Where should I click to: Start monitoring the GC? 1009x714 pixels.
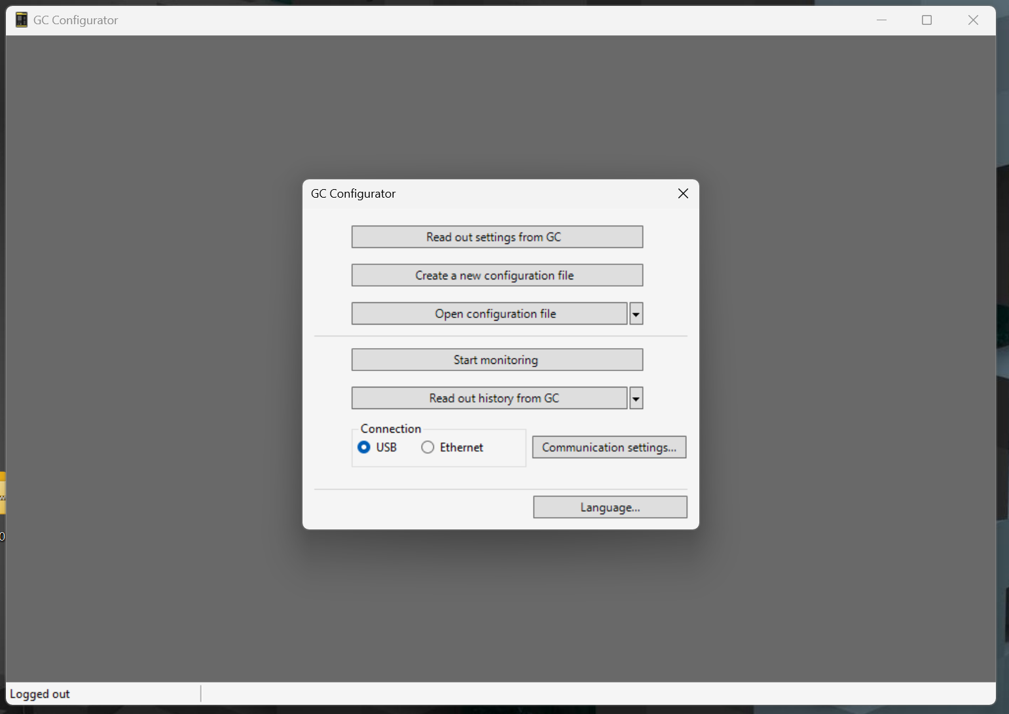497,360
